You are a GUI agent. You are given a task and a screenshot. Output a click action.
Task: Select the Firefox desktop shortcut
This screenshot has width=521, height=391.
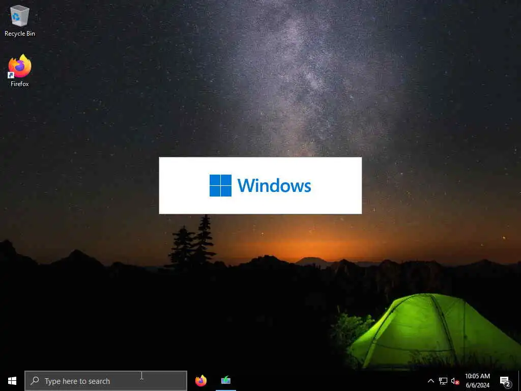(x=20, y=70)
